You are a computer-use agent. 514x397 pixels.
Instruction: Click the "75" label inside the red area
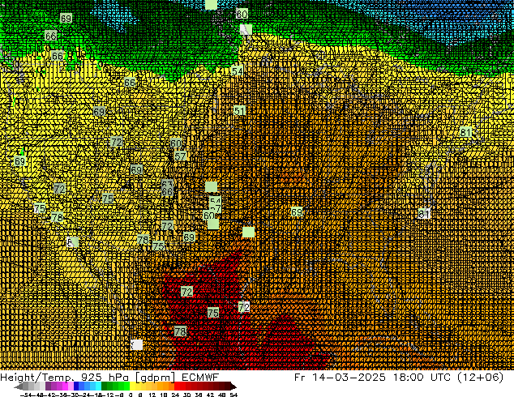pyautogui.click(x=213, y=313)
